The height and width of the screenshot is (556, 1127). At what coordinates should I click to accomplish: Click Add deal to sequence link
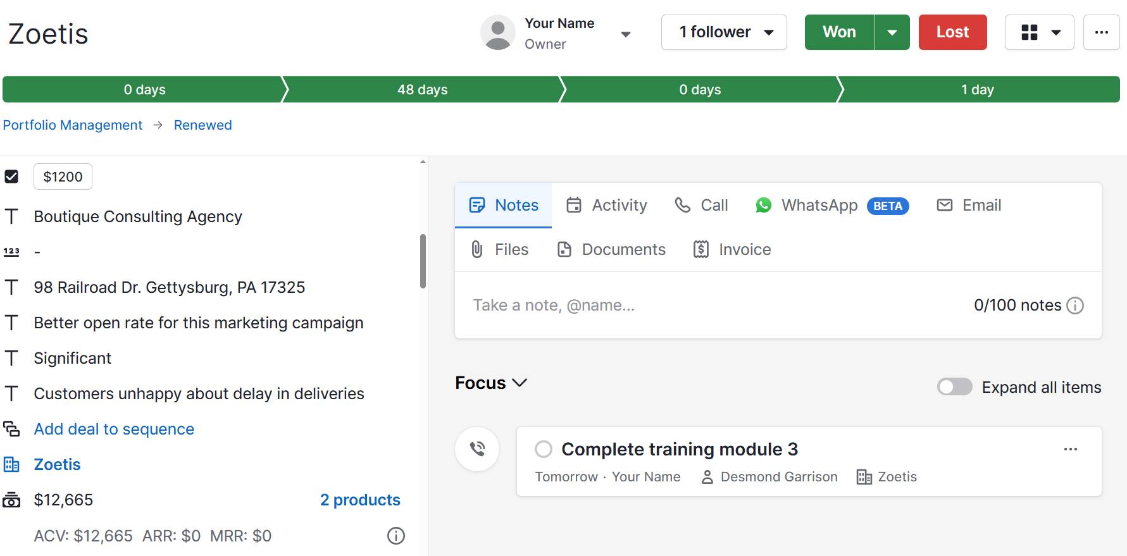[114, 429]
